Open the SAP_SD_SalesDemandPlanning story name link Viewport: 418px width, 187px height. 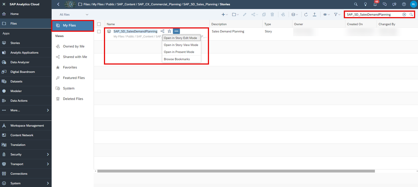[135, 31]
